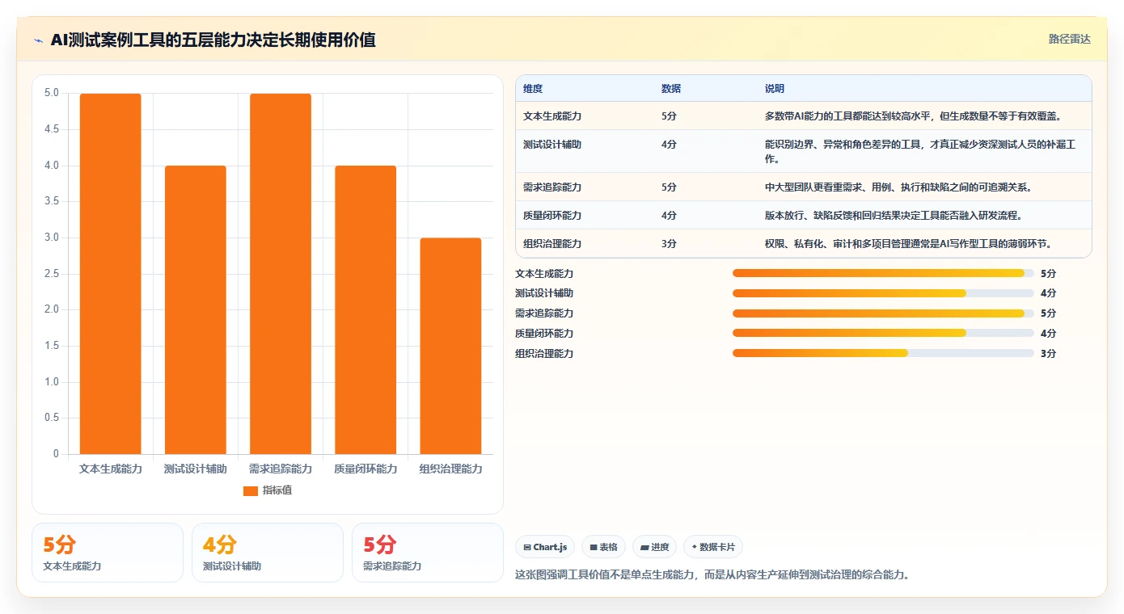
Task: Click the 数据 column header
Action: pos(671,89)
